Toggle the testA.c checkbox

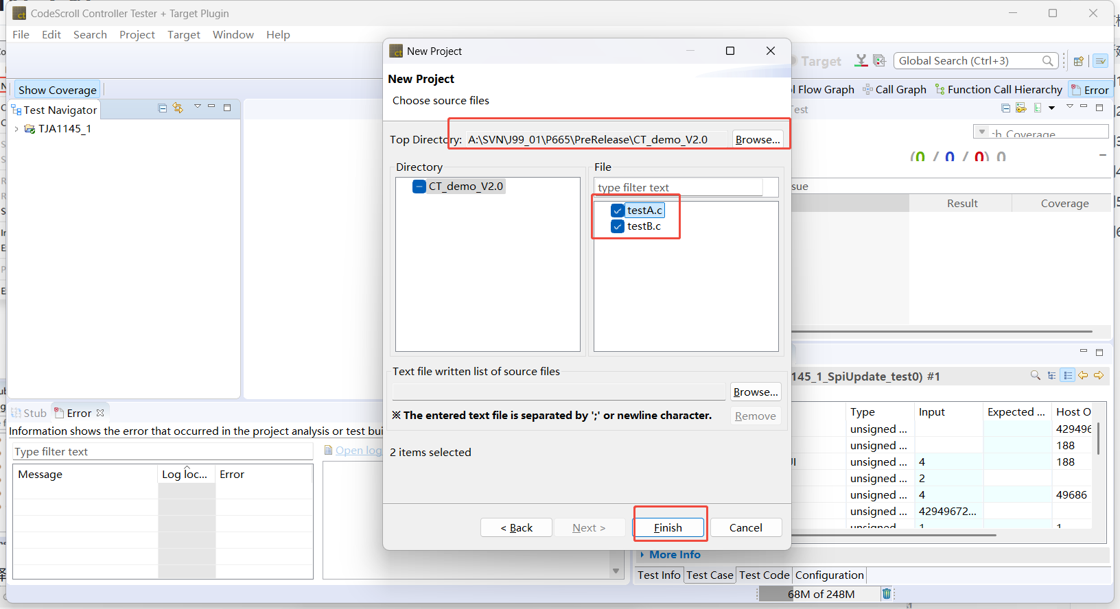point(618,211)
